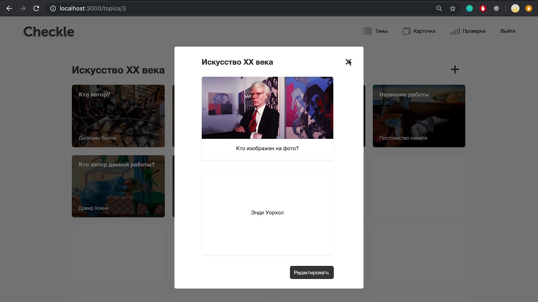
Task: Open the Постоянство памяти card
Action: click(x=419, y=116)
